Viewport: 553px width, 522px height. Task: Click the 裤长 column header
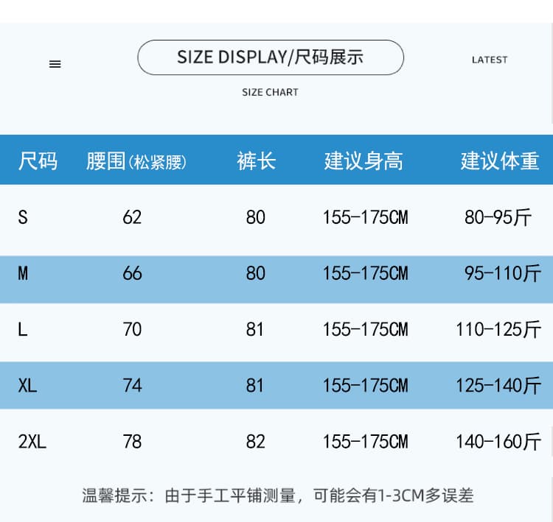(257, 161)
